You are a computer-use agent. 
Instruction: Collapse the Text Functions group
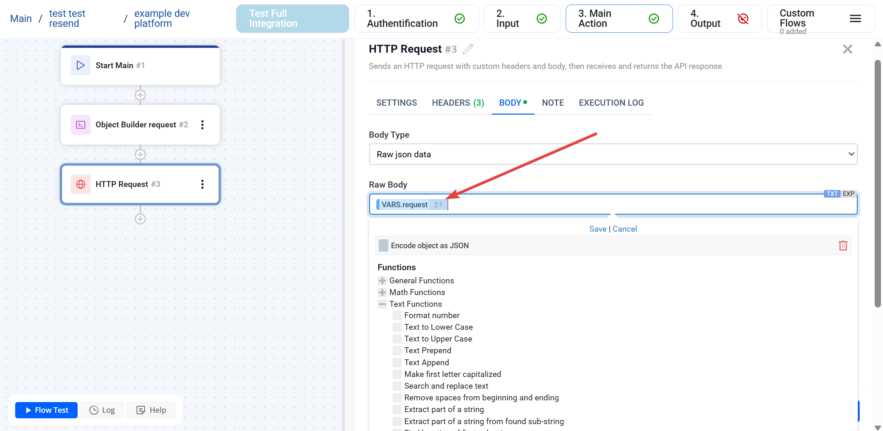(x=382, y=304)
